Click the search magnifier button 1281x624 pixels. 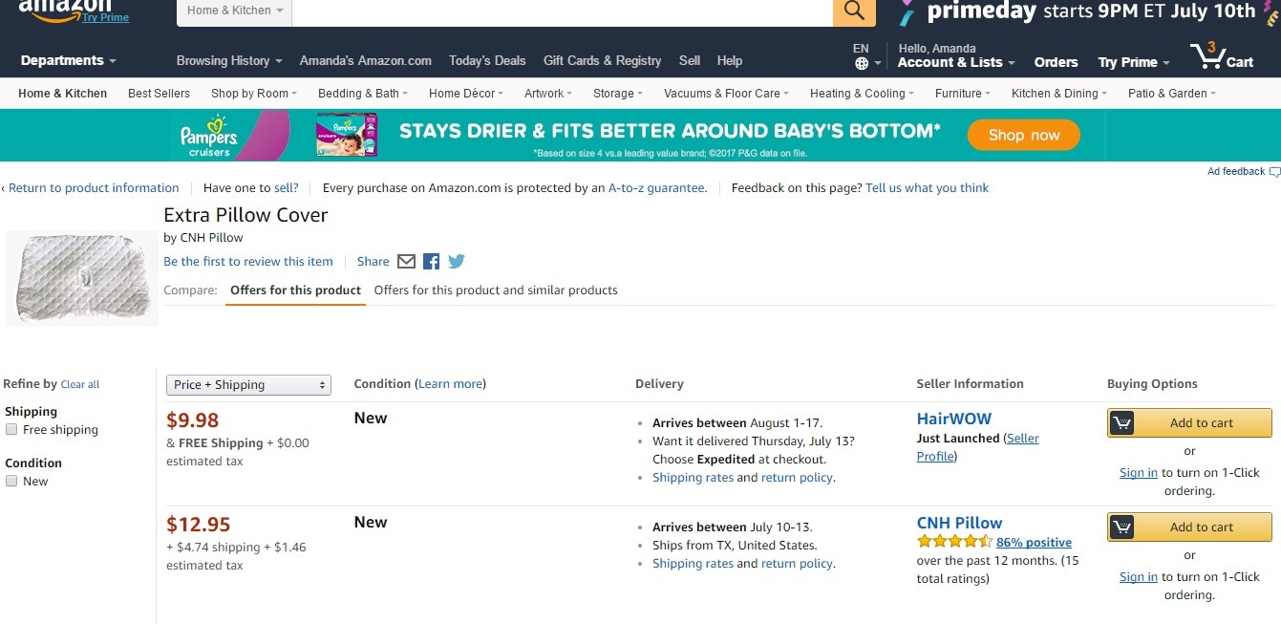[x=854, y=11]
